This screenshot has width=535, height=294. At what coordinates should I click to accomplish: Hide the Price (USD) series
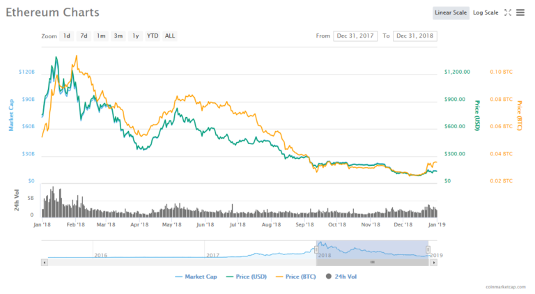pyautogui.click(x=247, y=277)
